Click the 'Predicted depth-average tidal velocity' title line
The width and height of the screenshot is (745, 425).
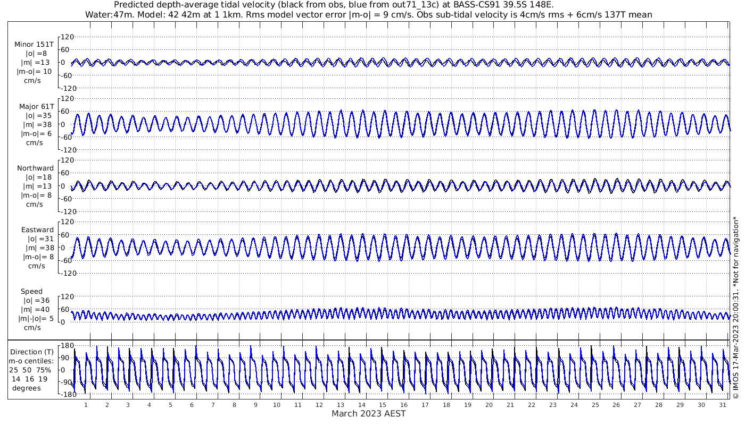click(x=334, y=5)
